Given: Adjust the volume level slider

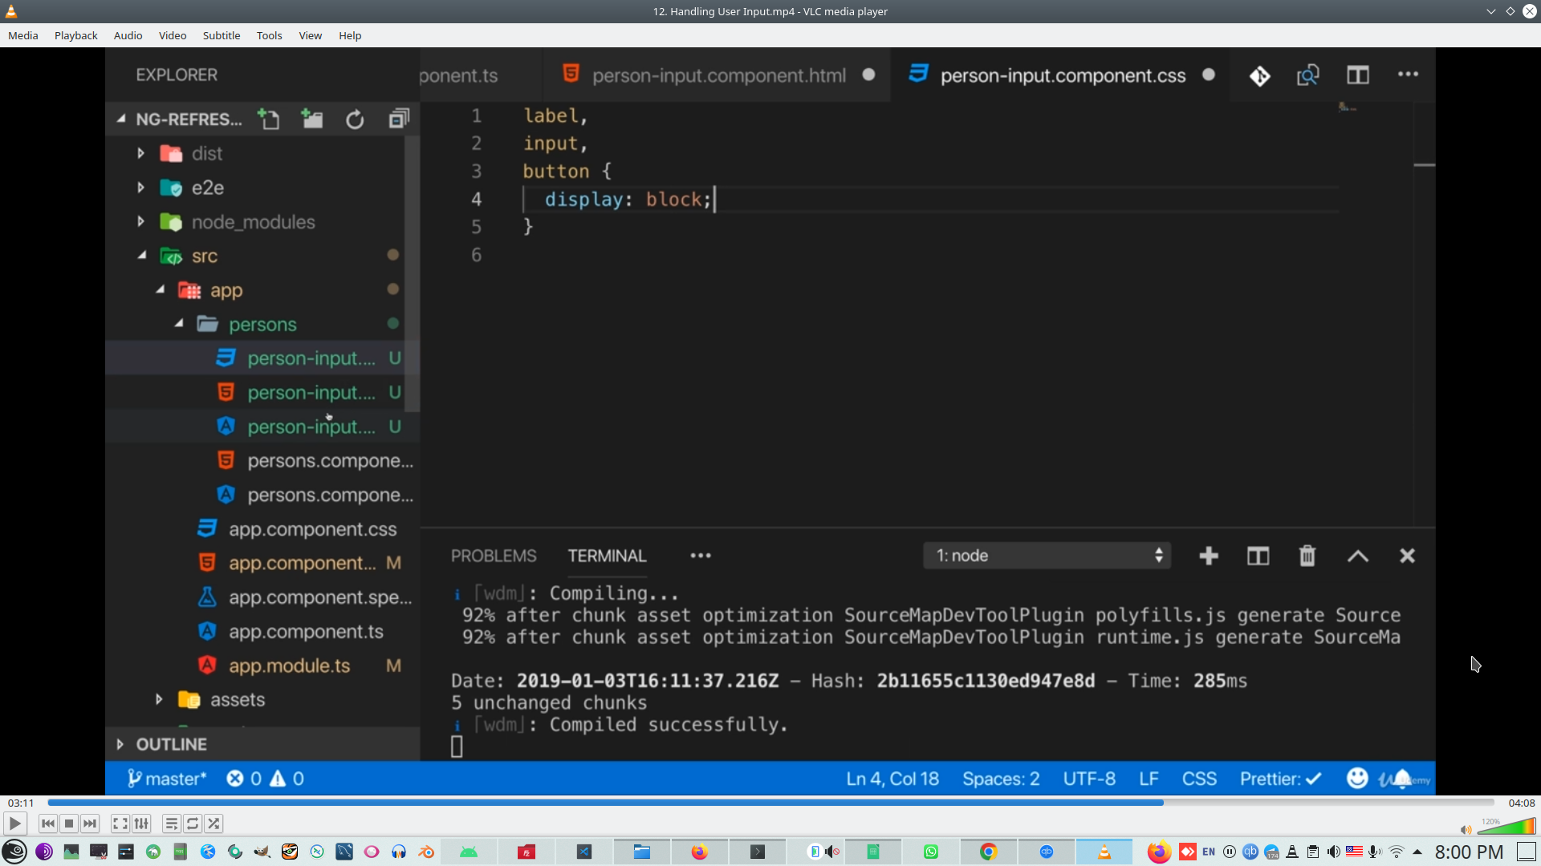Looking at the screenshot, I should pos(1507,827).
